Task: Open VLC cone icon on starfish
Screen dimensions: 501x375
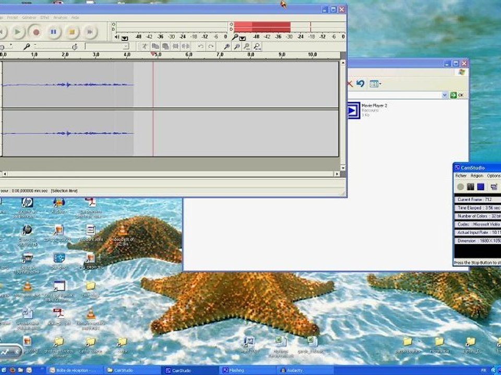Action: pyautogui.click(x=122, y=230)
